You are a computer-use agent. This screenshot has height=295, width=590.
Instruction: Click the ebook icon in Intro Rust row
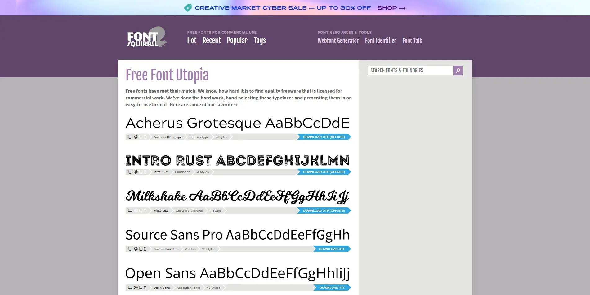point(141,172)
